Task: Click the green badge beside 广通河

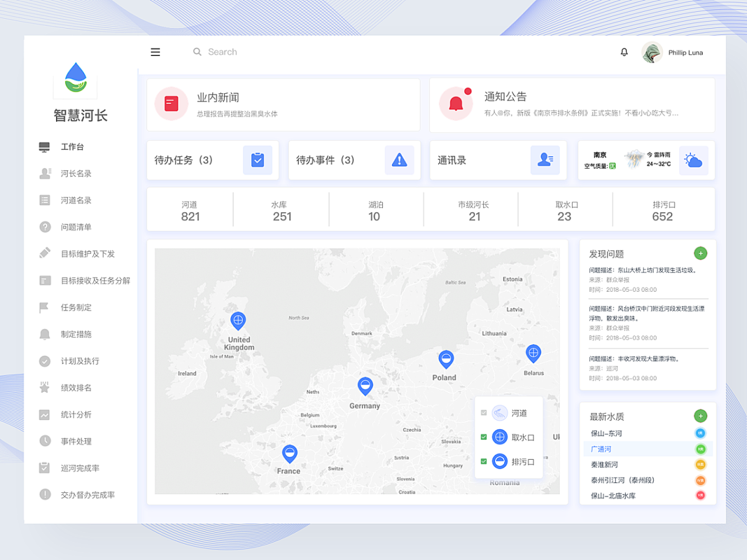Action: pyautogui.click(x=700, y=449)
